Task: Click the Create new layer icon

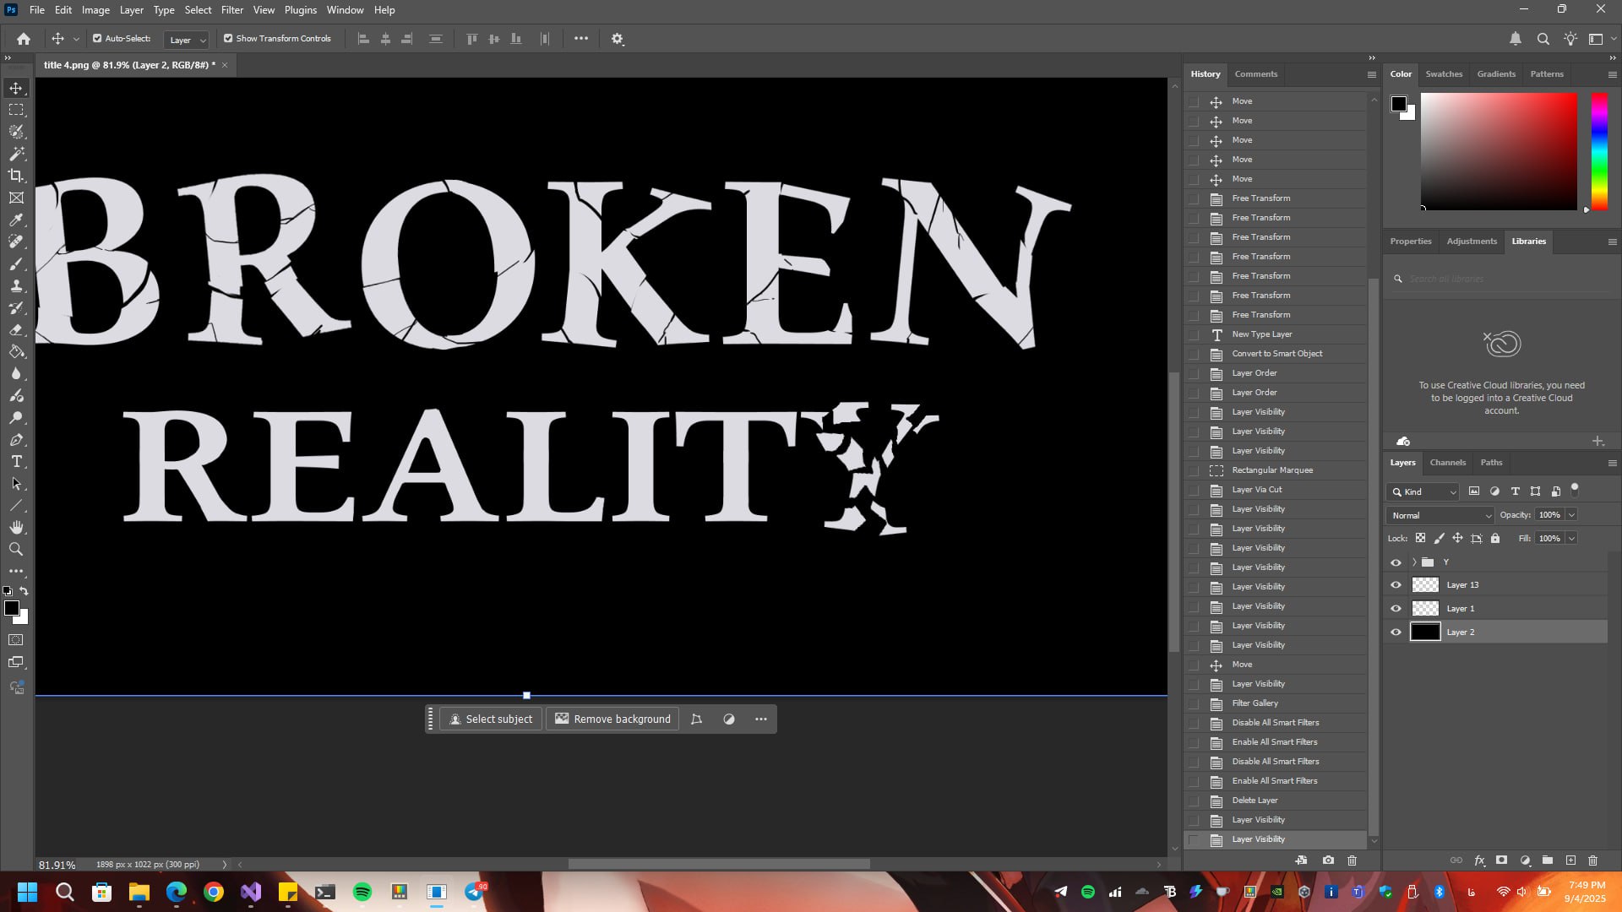Action: [1570, 860]
